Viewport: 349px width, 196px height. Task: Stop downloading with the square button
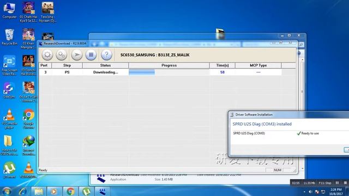click(x=91, y=54)
